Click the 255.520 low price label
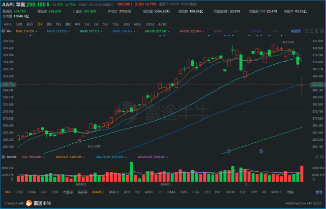This screenshot has height=209, width=326. coord(94,146)
